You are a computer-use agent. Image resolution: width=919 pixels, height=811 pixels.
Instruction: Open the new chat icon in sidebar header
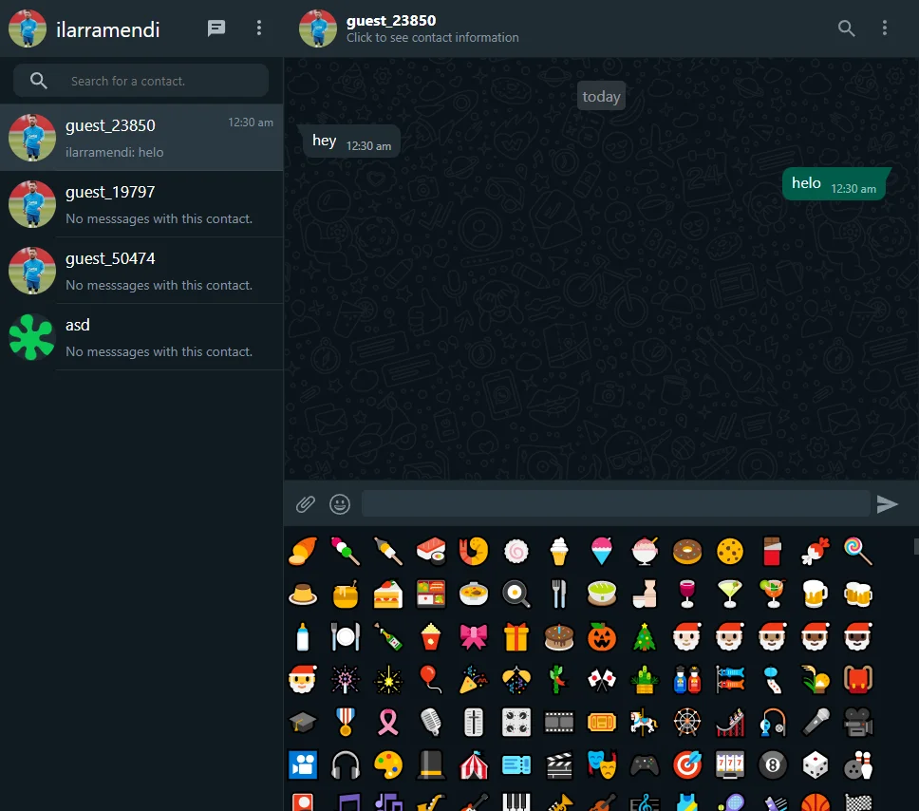click(x=216, y=28)
